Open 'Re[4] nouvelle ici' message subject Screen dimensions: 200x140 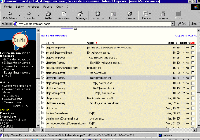pos(105,93)
